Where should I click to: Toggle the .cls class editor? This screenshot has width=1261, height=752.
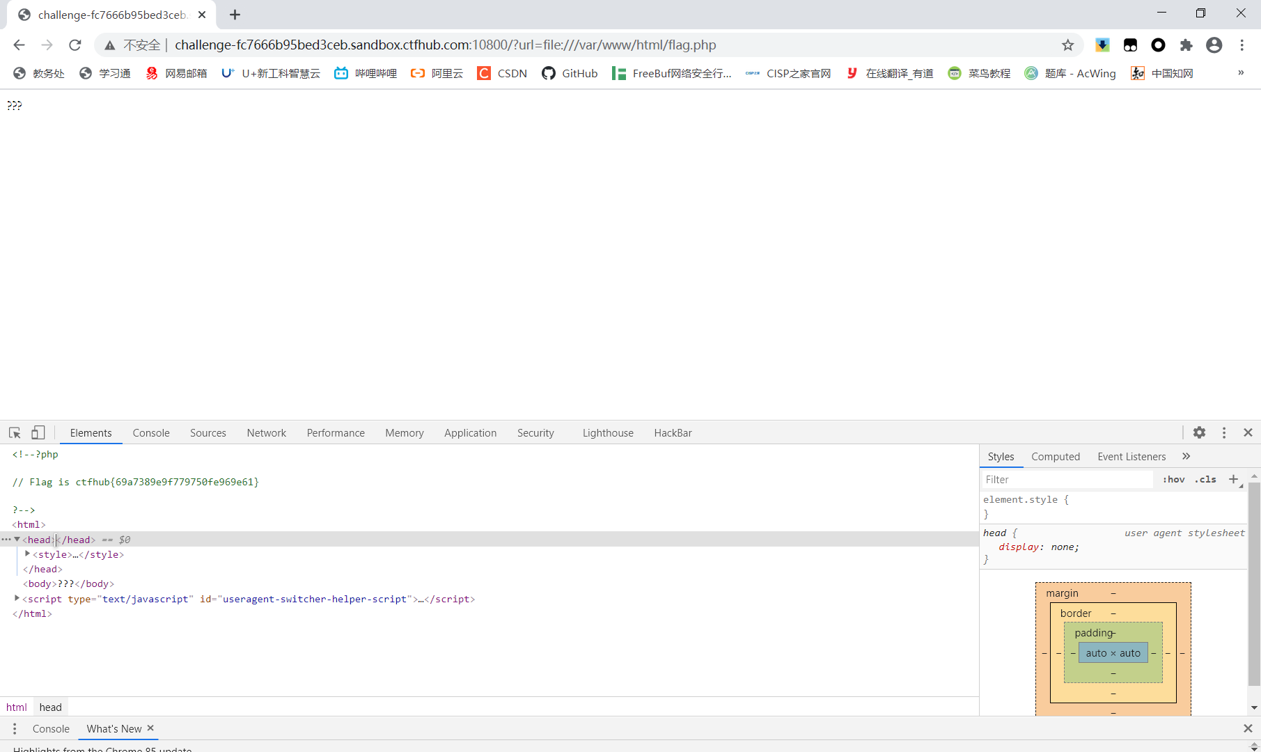(x=1205, y=479)
